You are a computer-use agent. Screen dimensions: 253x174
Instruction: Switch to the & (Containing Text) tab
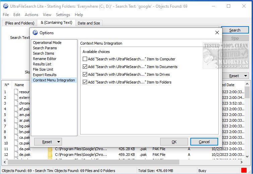click(56, 22)
